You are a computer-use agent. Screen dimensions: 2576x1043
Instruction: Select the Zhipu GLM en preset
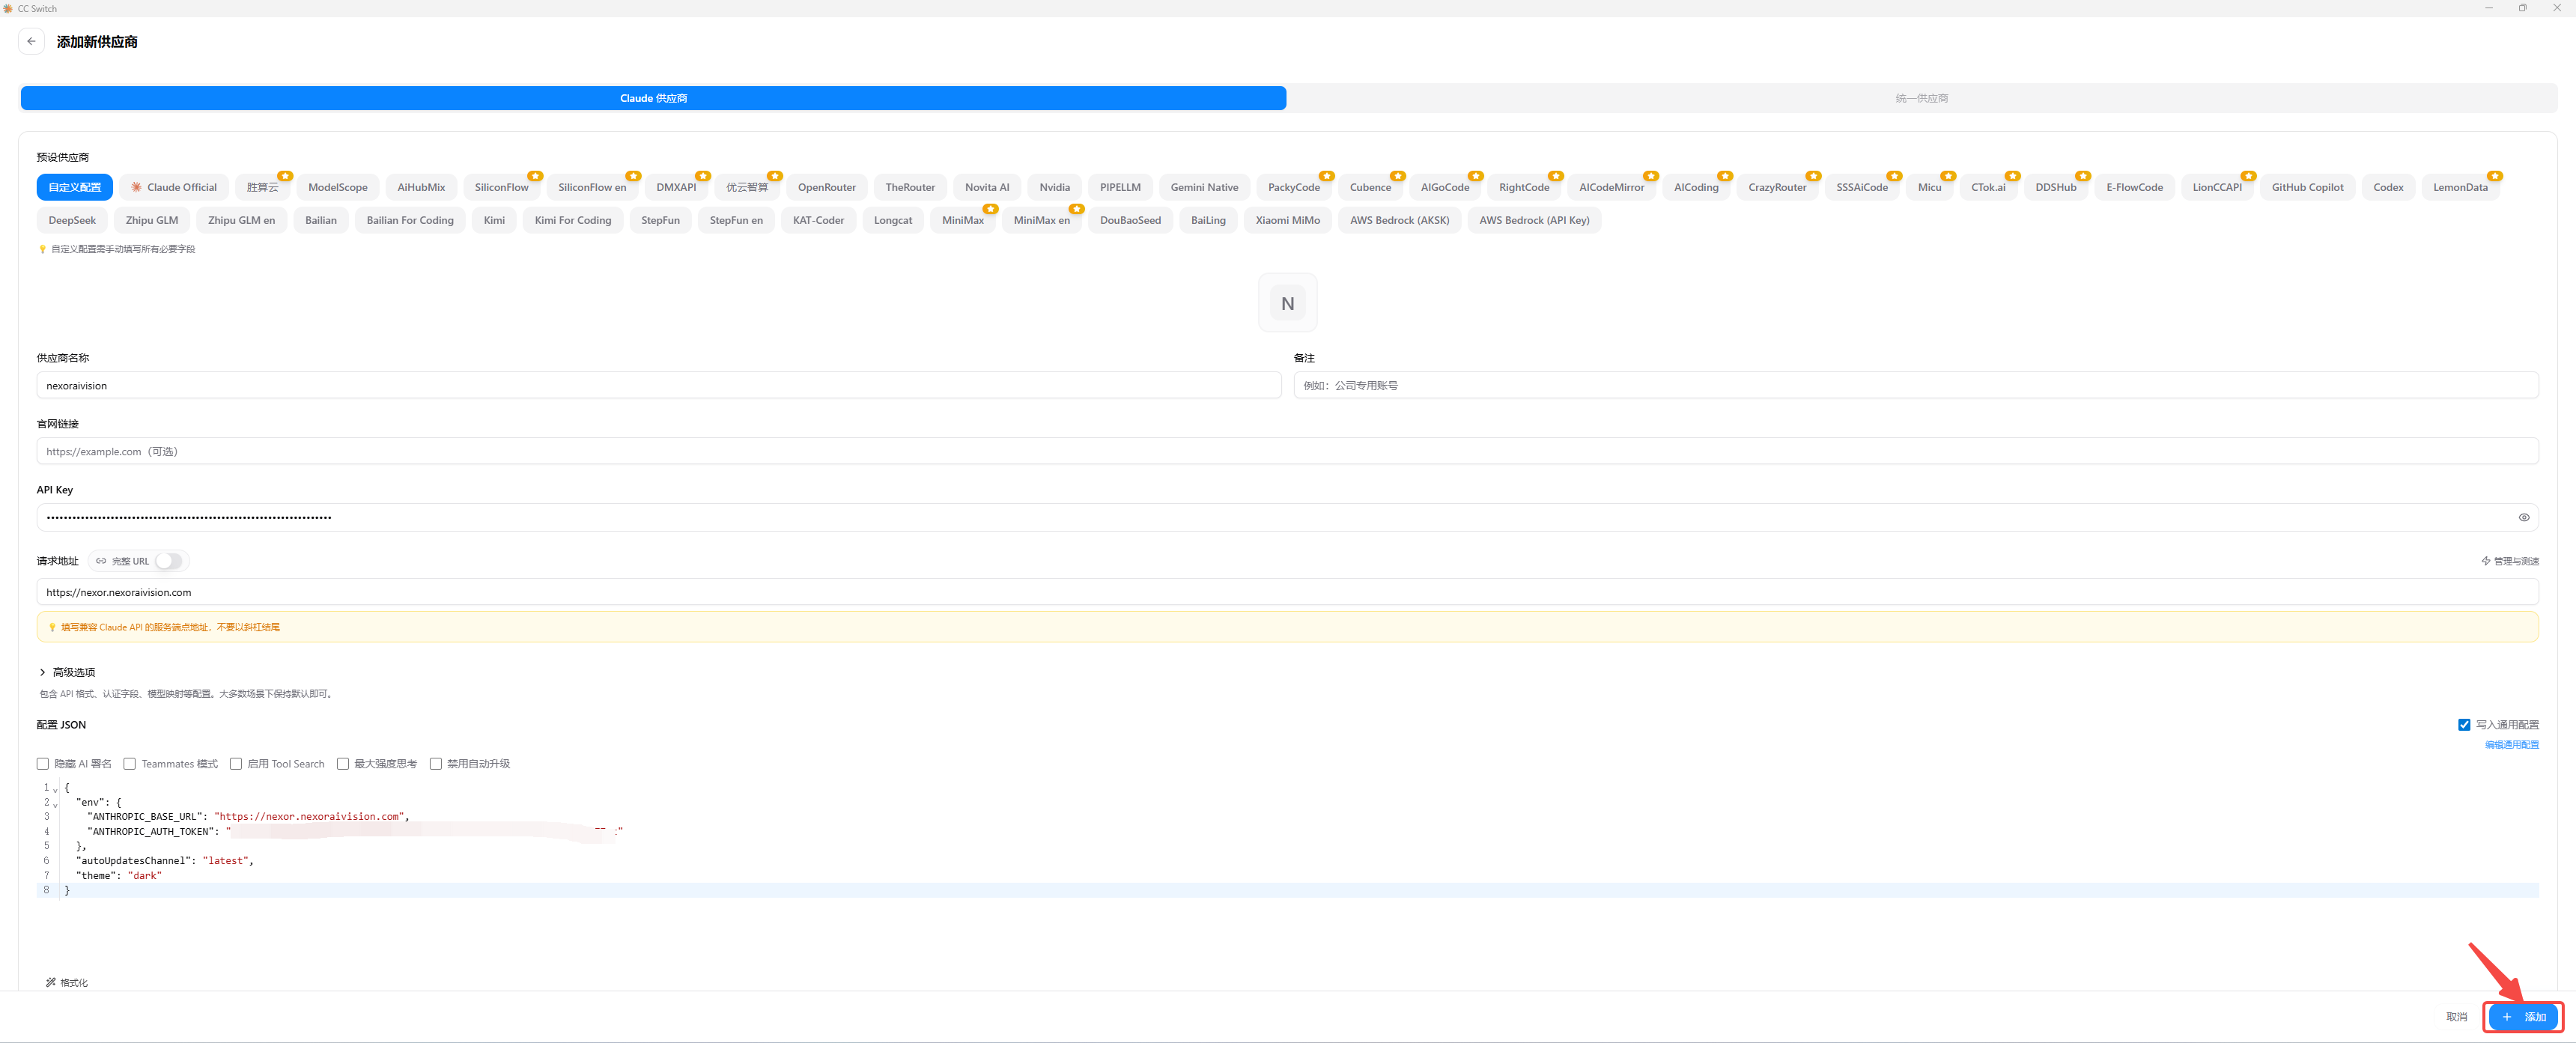(x=241, y=220)
